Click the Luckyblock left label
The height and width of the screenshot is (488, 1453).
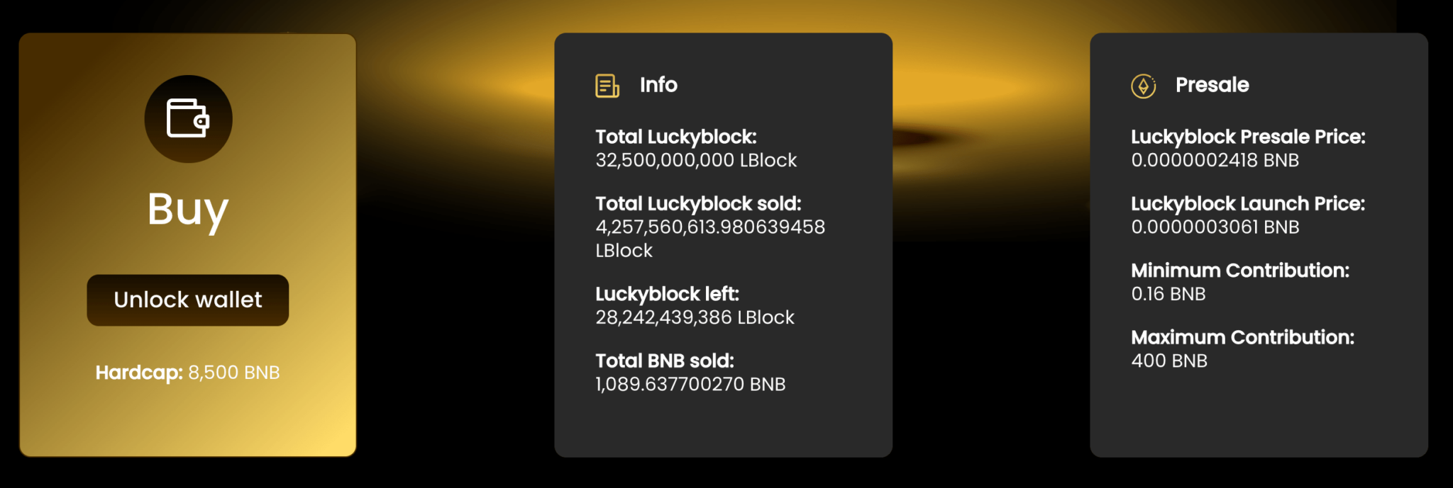(667, 294)
